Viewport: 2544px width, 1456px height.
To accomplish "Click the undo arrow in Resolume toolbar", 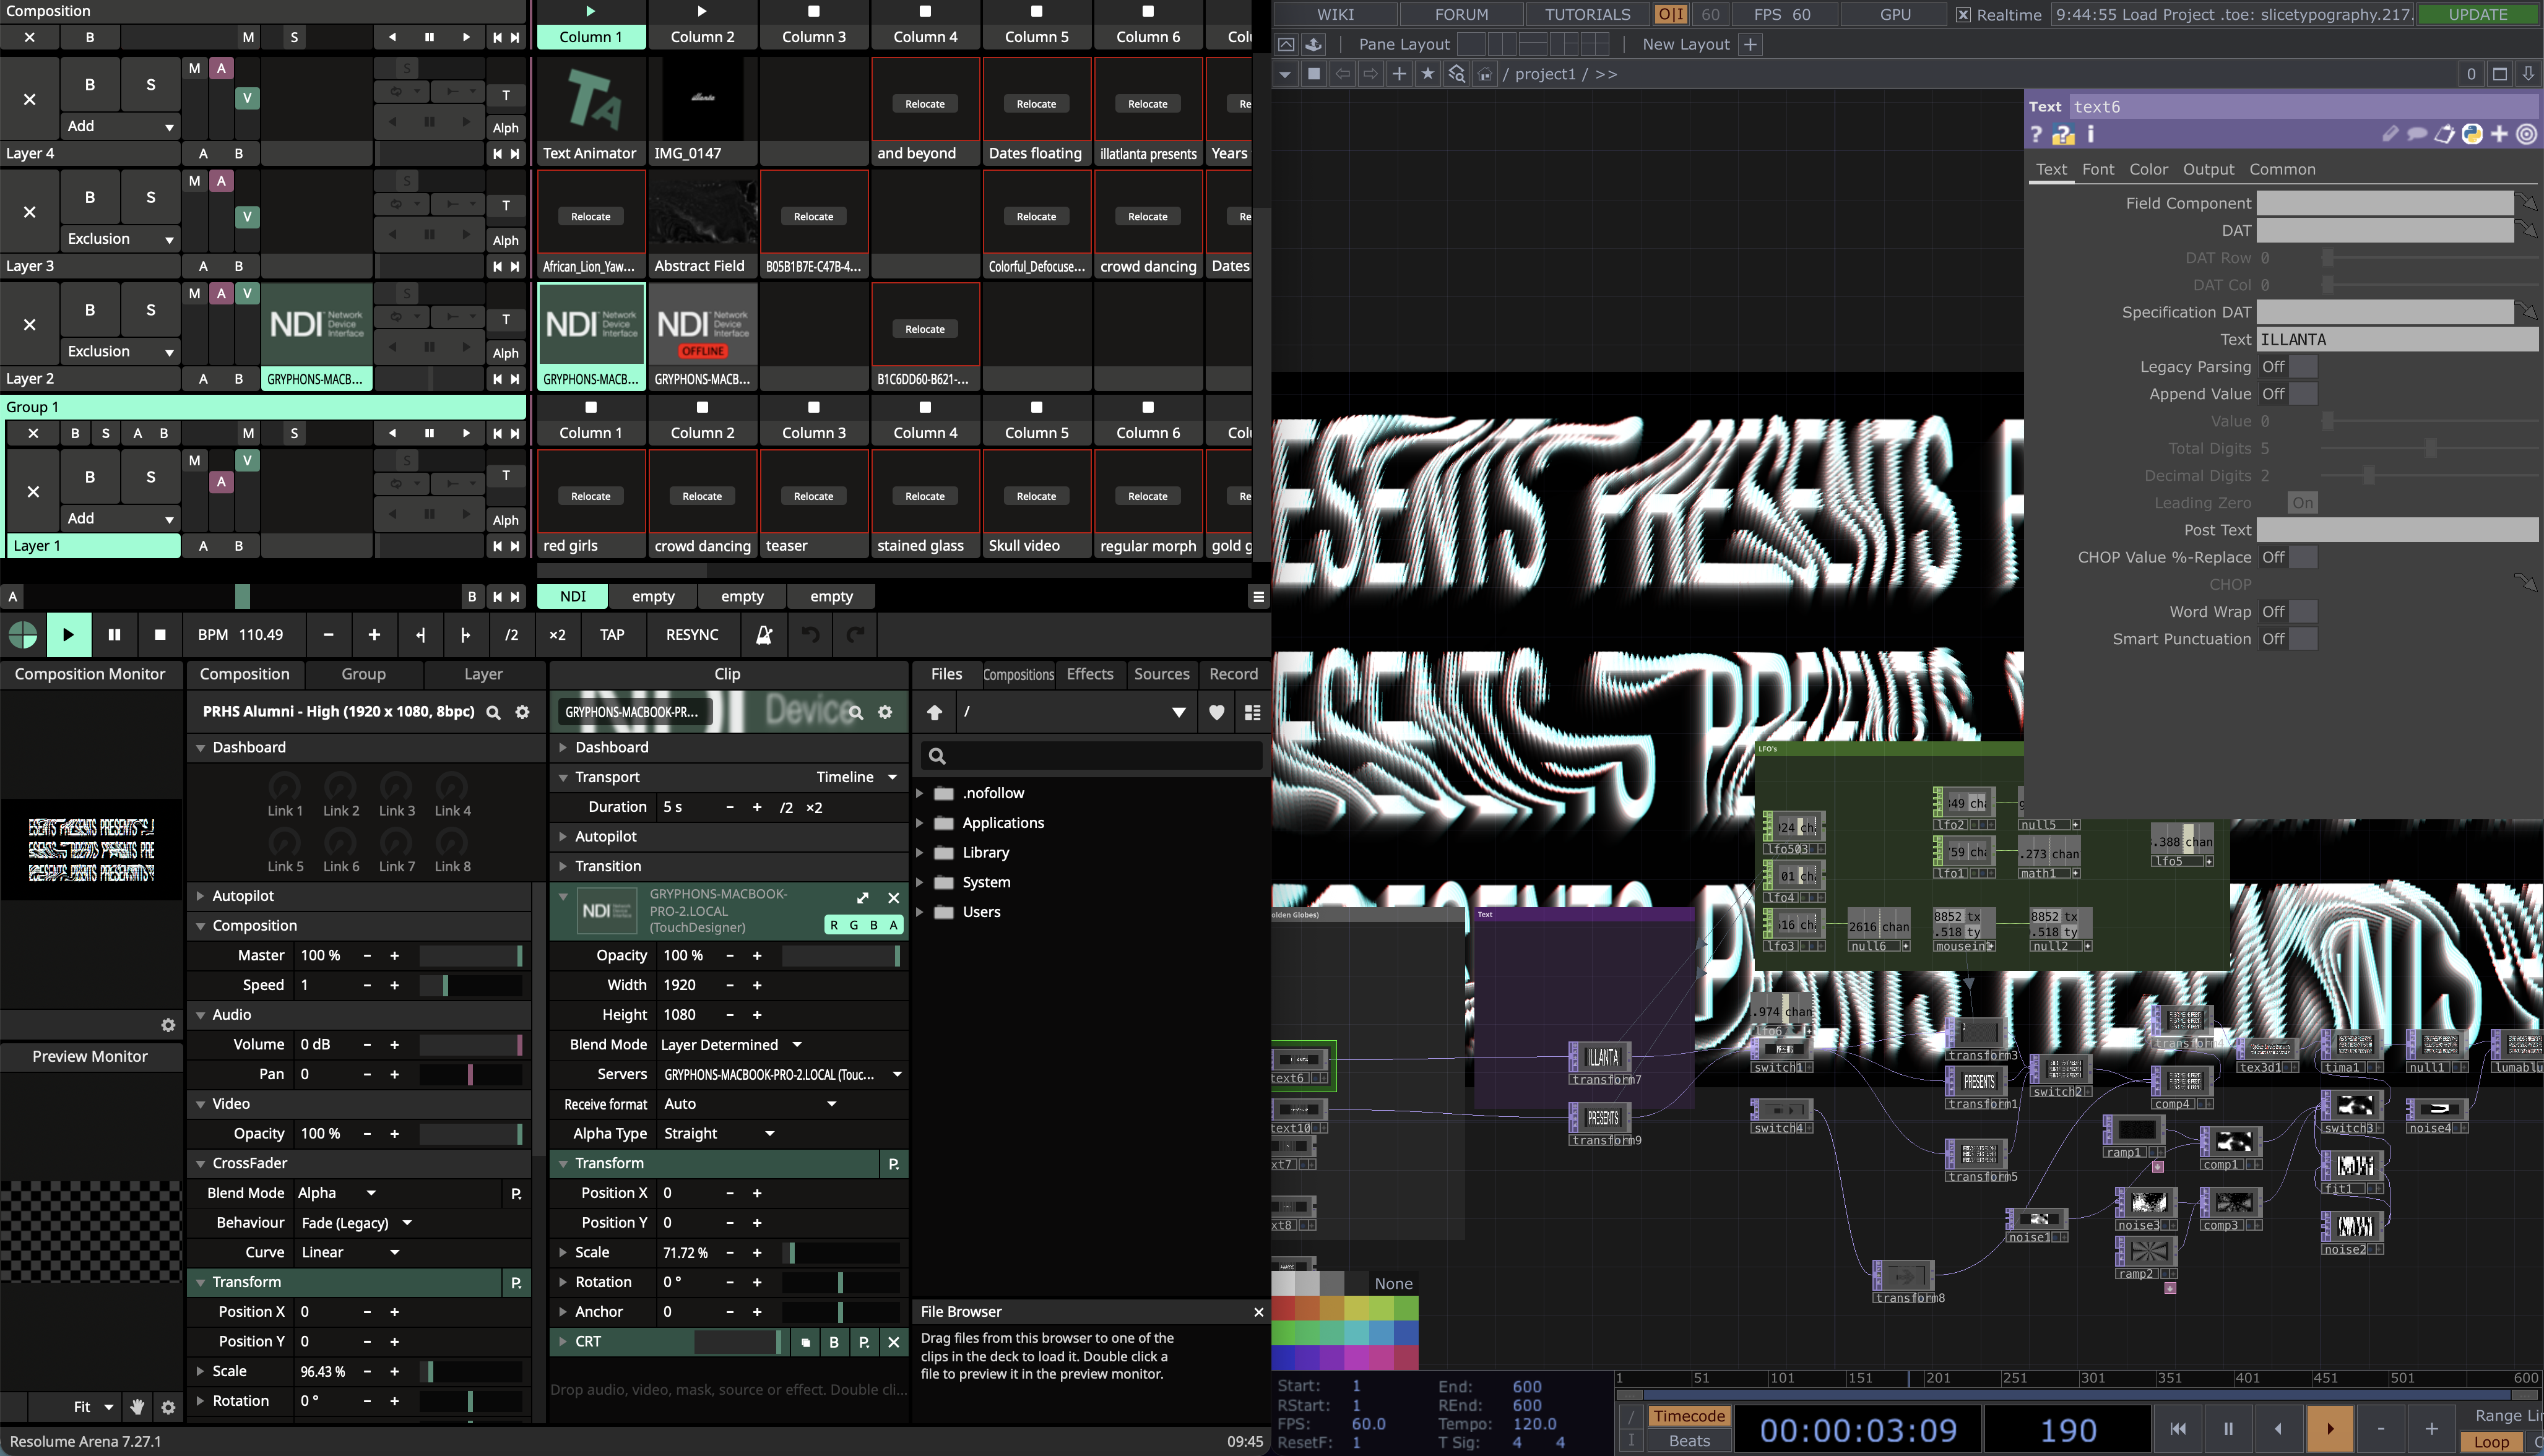I will point(810,635).
